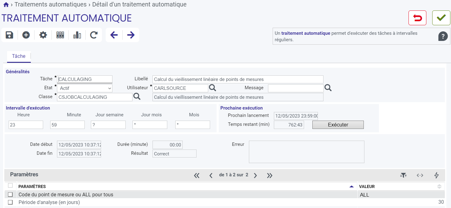The height and width of the screenshot is (208, 451).
Task: Toggle select-all checkbox in Paramètres header
Action: click(x=10, y=186)
